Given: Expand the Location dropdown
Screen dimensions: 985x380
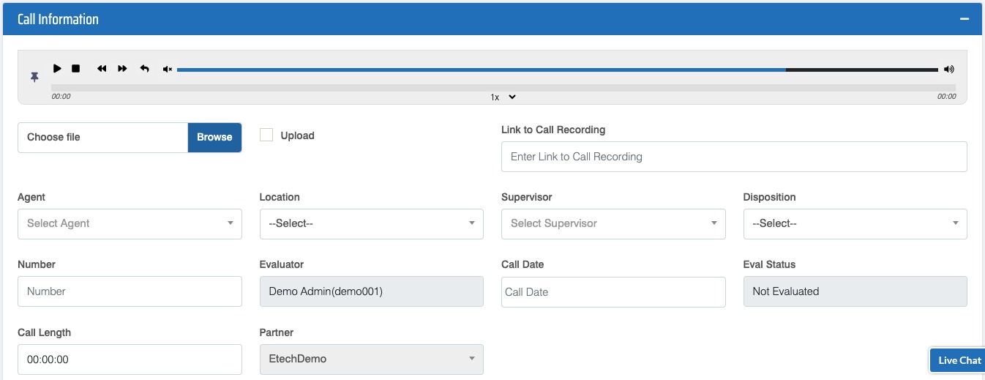Looking at the screenshot, I should pos(371,224).
